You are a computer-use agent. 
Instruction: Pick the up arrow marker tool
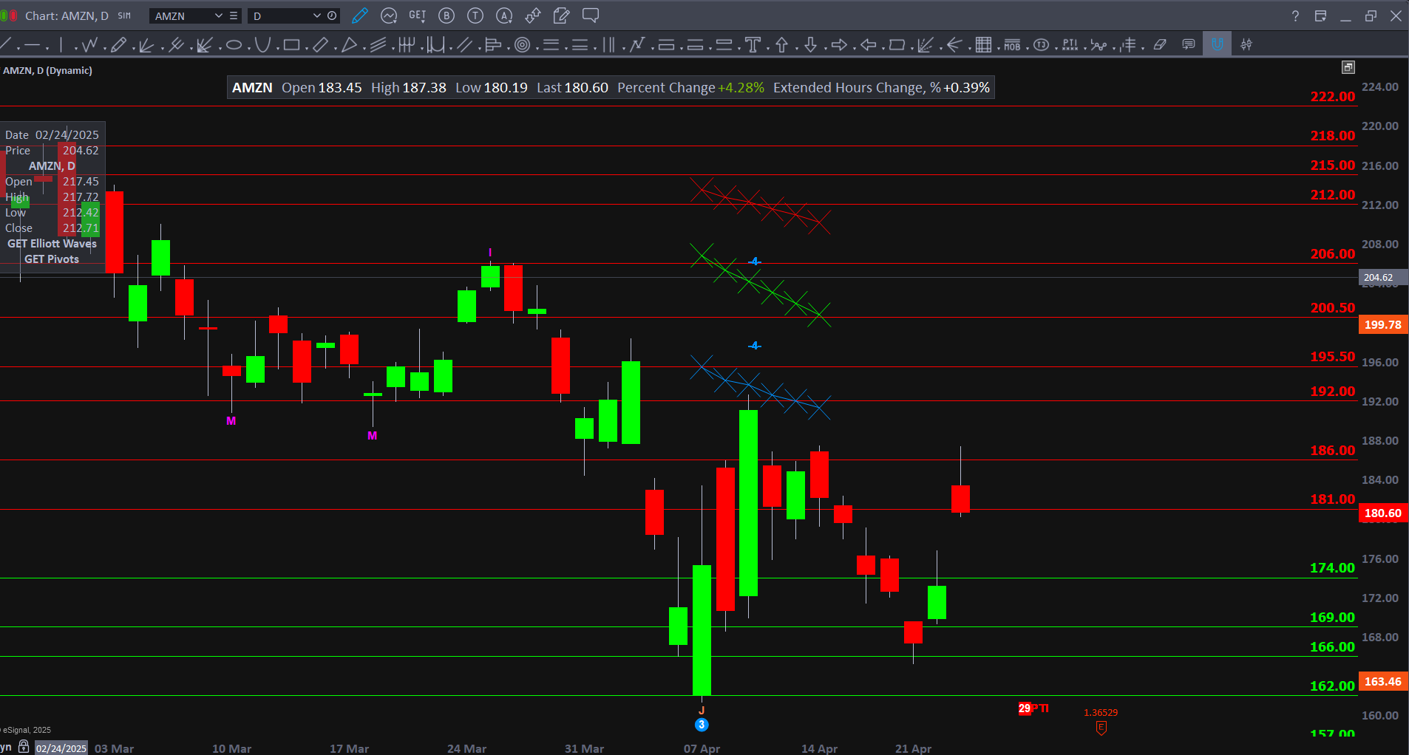781,45
